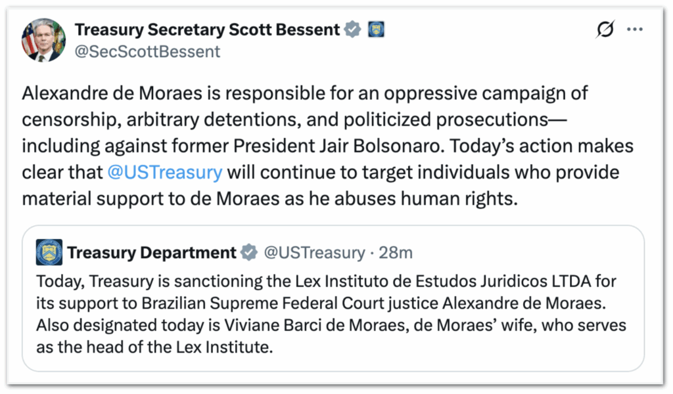Click the verified badge beside Treasury Department
Viewport: 673px width, 394px height.
pos(249,252)
